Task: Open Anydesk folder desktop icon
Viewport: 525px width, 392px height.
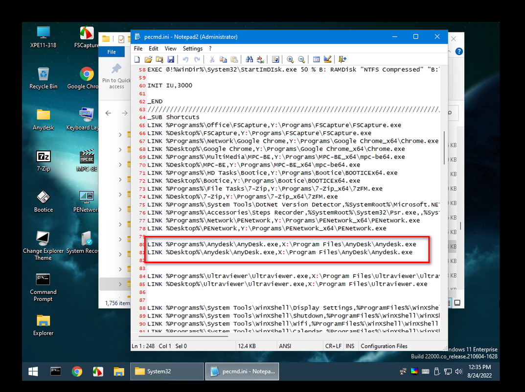Action: click(x=43, y=120)
